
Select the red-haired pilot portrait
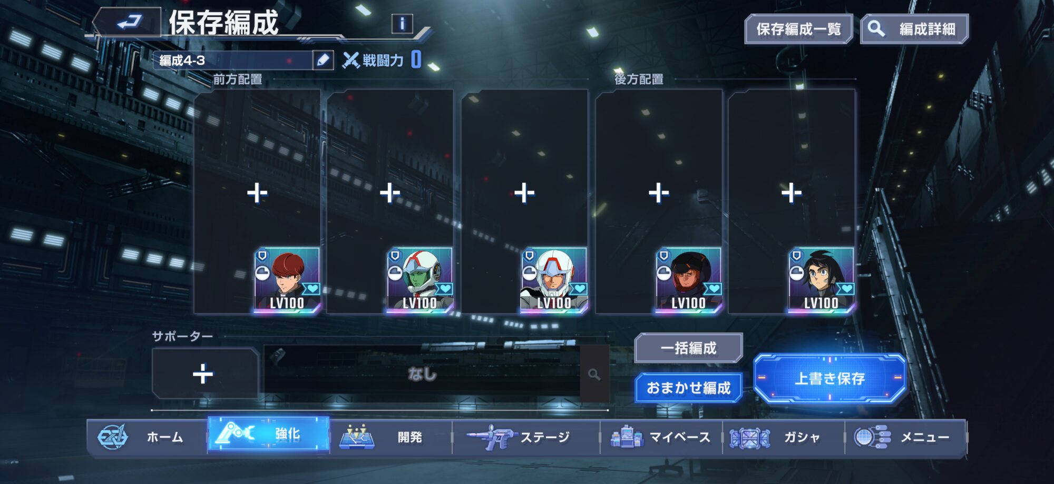point(287,280)
